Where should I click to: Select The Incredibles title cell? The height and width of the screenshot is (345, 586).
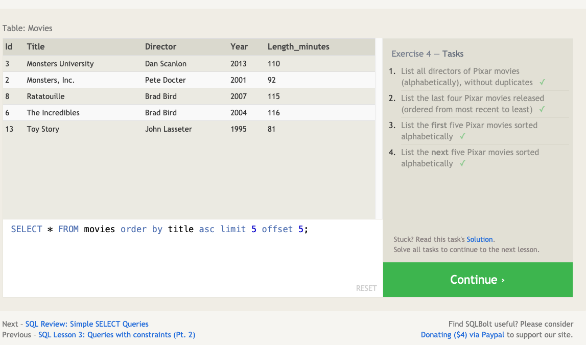click(x=53, y=113)
